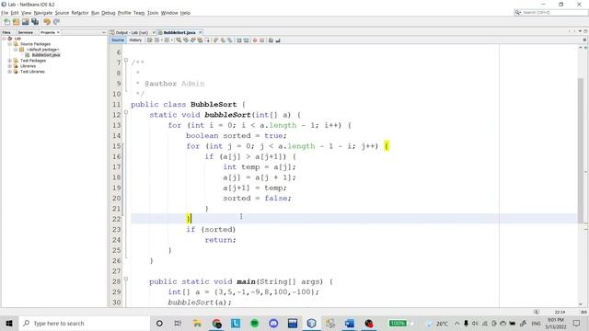The width and height of the screenshot is (589, 331).
Task: Open Discord from the Windows taskbar
Action: coord(273,323)
